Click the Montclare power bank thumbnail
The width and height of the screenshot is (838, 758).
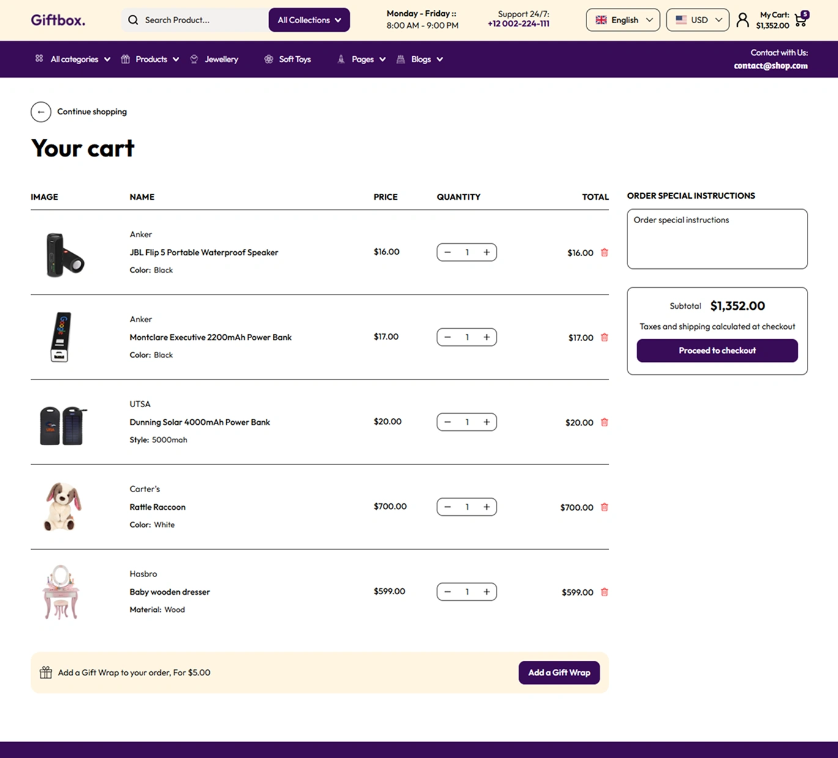[61, 337]
